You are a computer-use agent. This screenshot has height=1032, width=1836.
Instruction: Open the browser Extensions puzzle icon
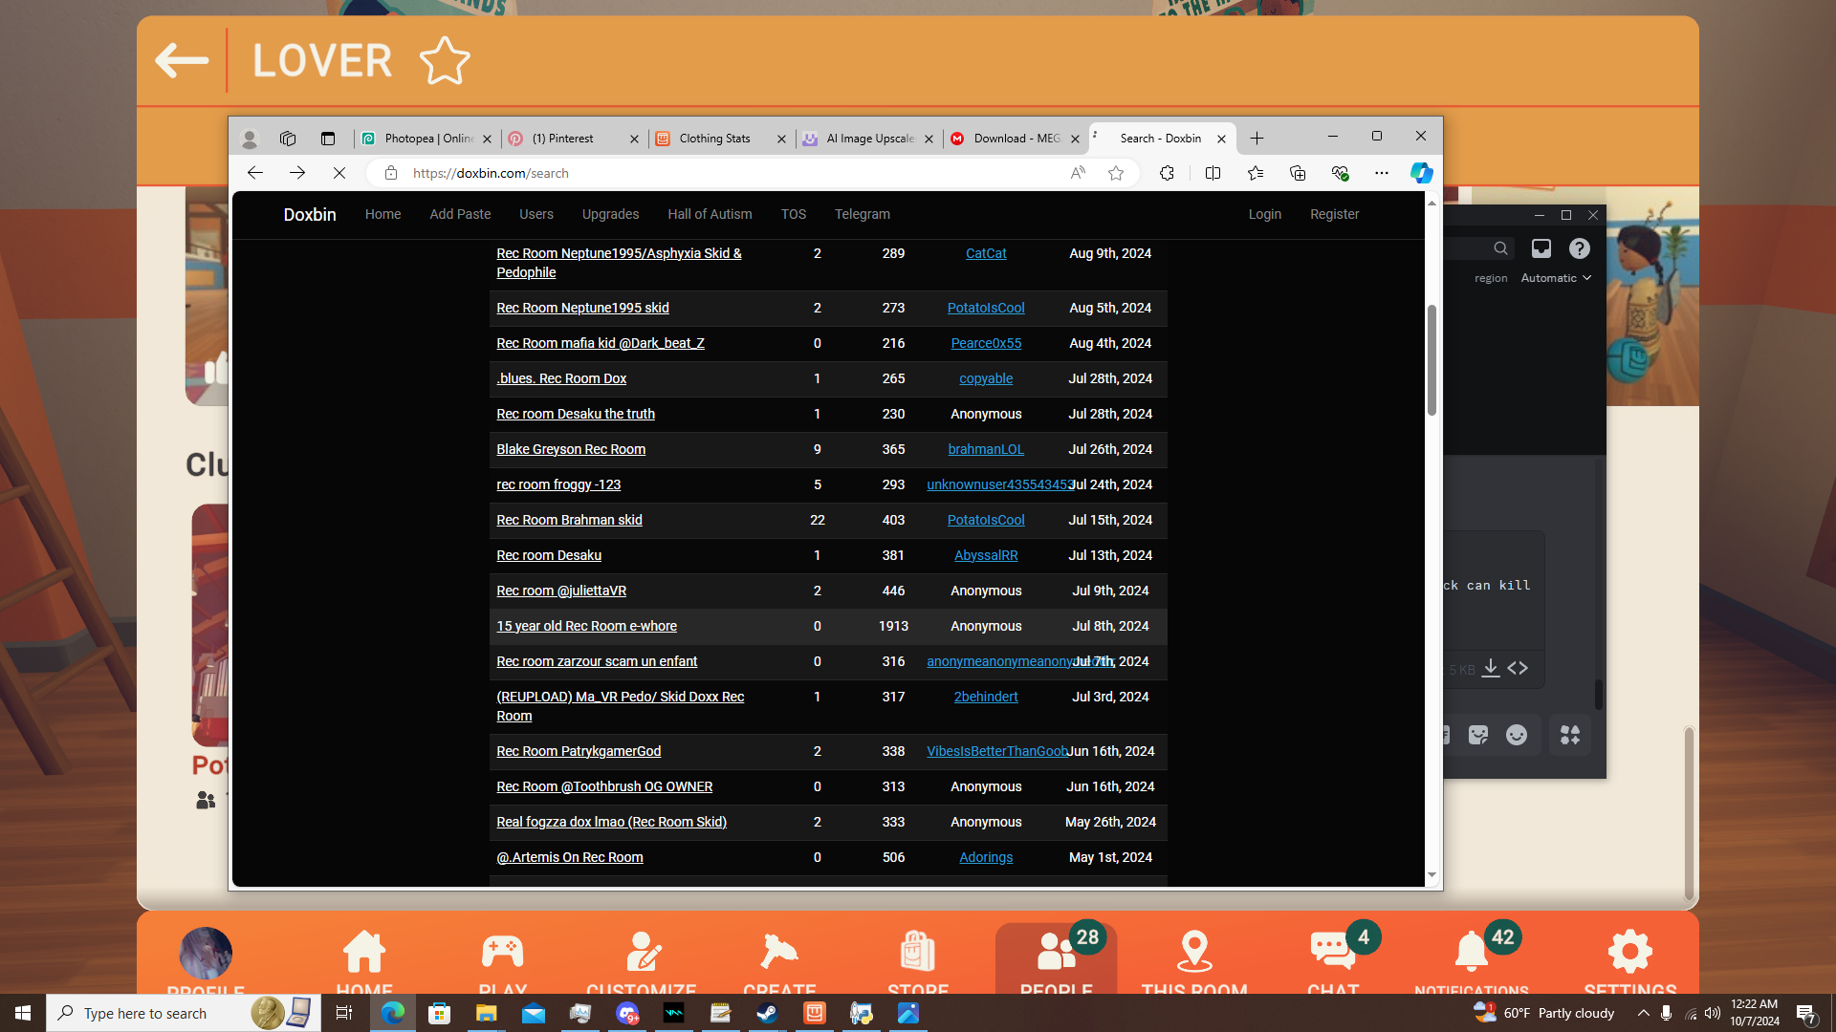pos(1167,173)
